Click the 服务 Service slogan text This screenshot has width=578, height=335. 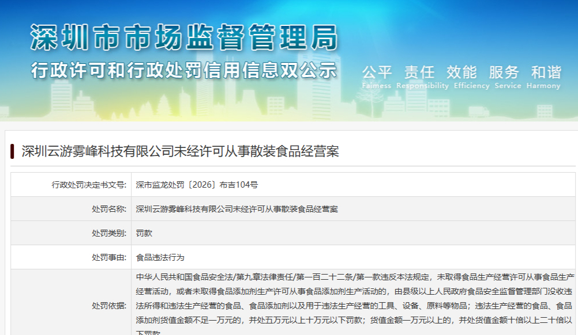pyautogui.click(x=508, y=77)
